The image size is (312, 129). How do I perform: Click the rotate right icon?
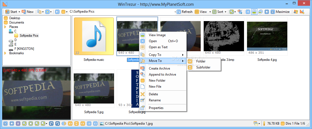[58, 124]
